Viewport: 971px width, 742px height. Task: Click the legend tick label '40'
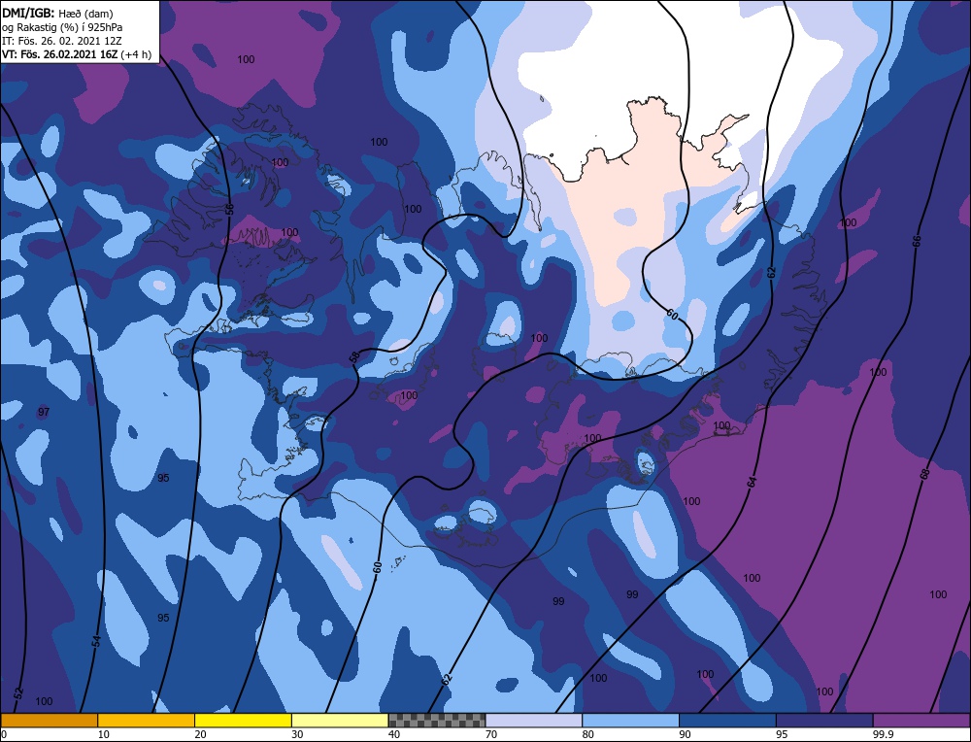coord(394,734)
